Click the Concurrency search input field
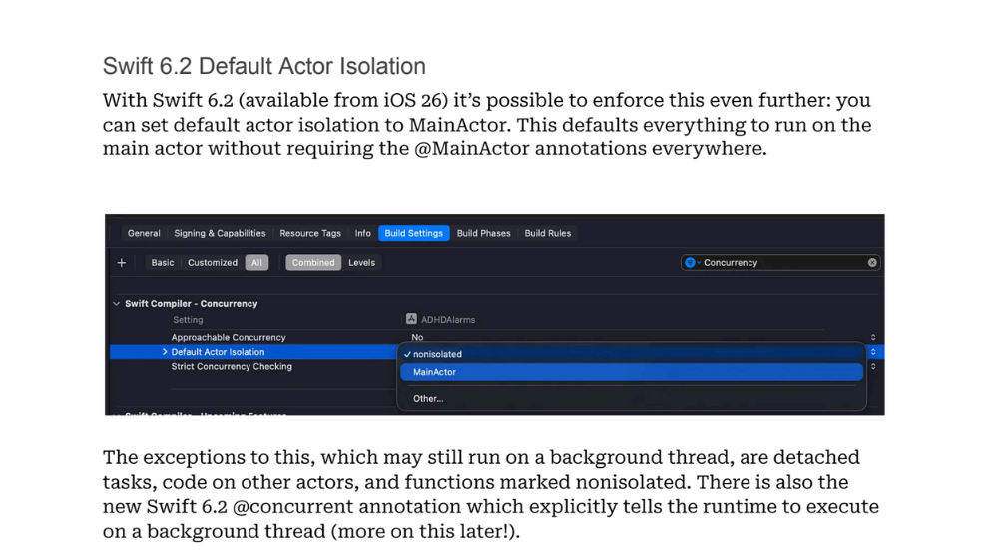 click(778, 263)
